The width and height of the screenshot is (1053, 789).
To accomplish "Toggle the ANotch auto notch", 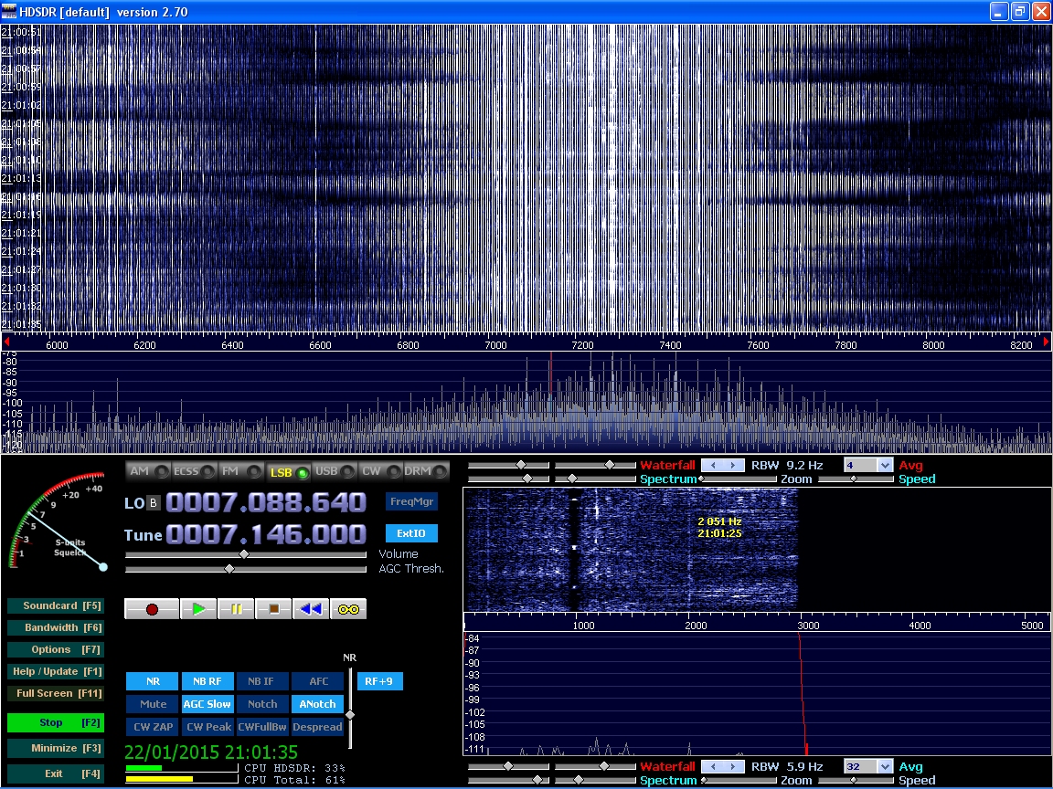I will pyautogui.click(x=318, y=704).
